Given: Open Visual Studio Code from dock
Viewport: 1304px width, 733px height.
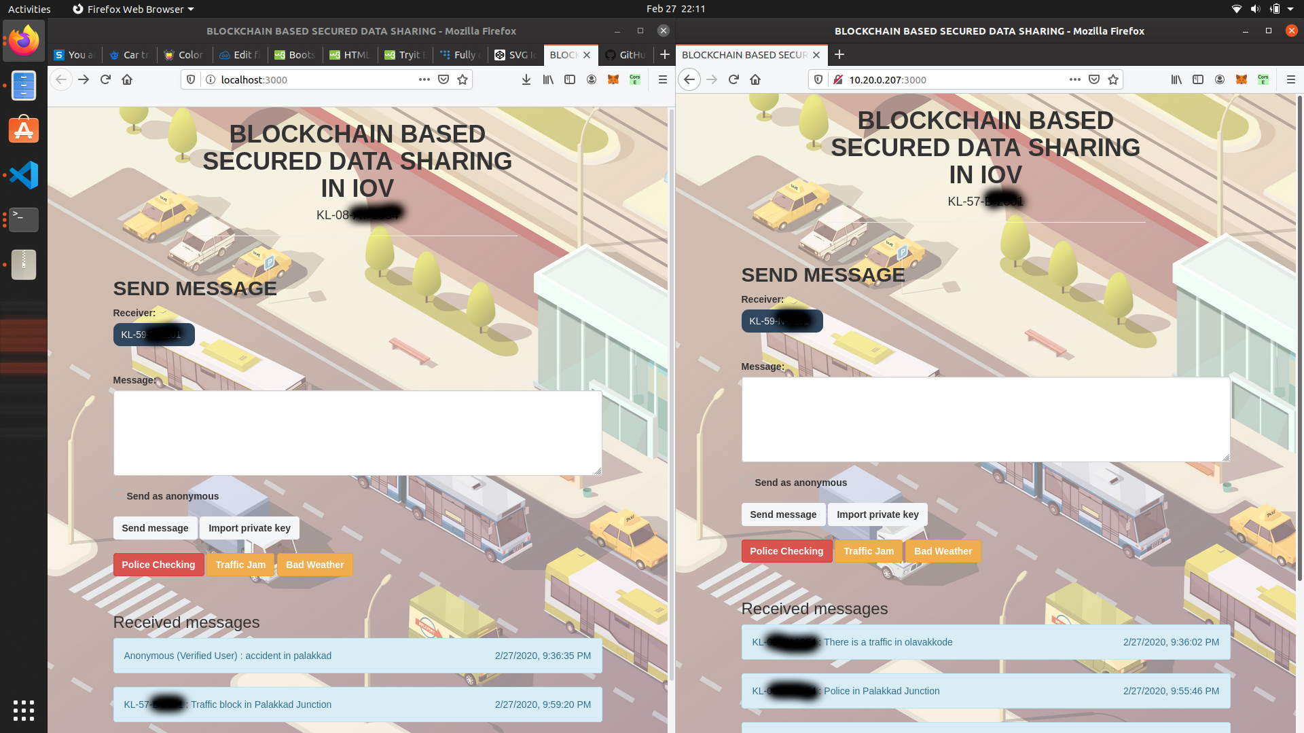Looking at the screenshot, I should [24, 175].
